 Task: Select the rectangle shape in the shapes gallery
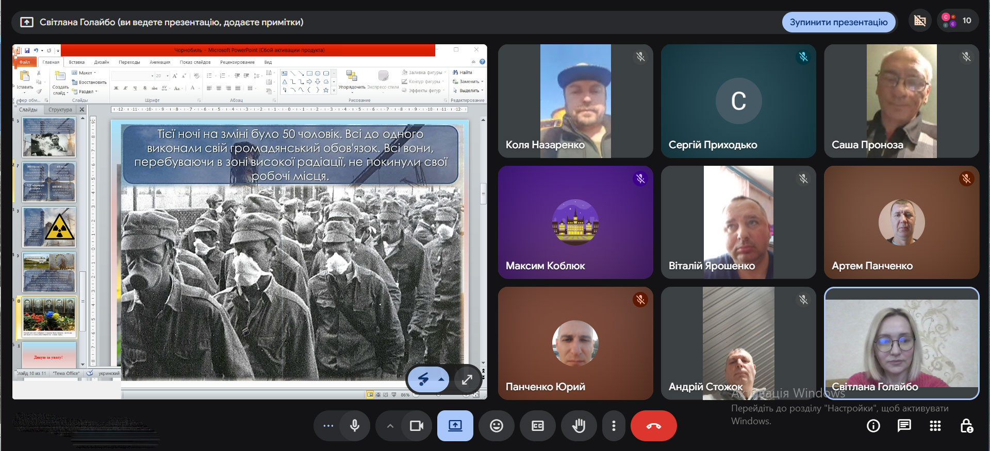pos(309,73)
